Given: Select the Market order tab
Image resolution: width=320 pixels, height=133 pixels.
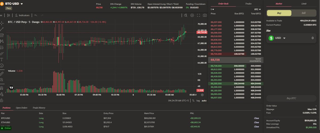Looking at the screenshot, I should (279, 4).
